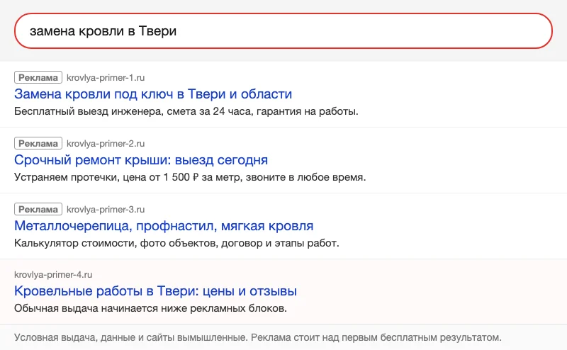This screenshot has height=350, width=567.
Task: Open ad link Металлочерепица, профнастил, мягкая кровля
Action: [x=164, y=225]
